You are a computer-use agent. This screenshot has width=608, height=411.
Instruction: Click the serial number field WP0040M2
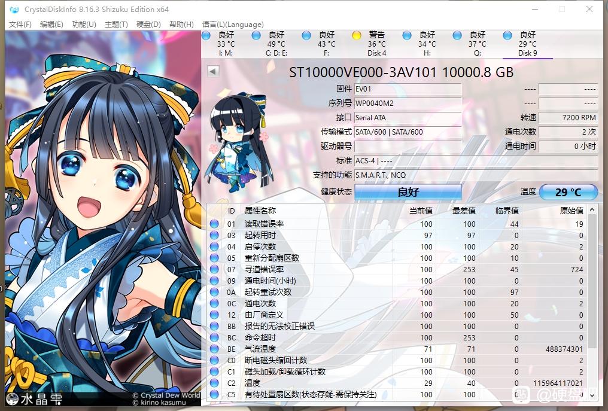408,103
